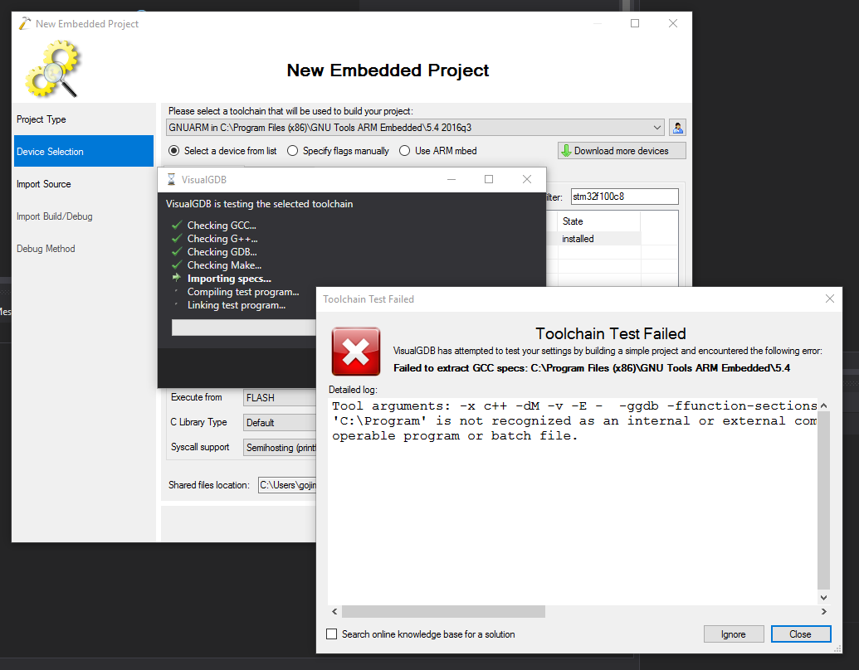Select 'Select a device from list' radio

click(x=173, y=151)
